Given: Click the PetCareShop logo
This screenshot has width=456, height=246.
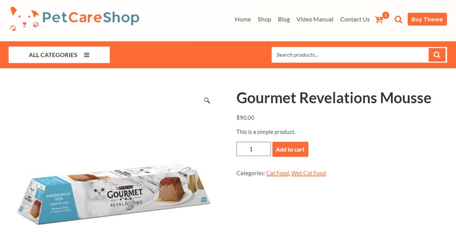Looking at the screenshot, I should (75, 19).
